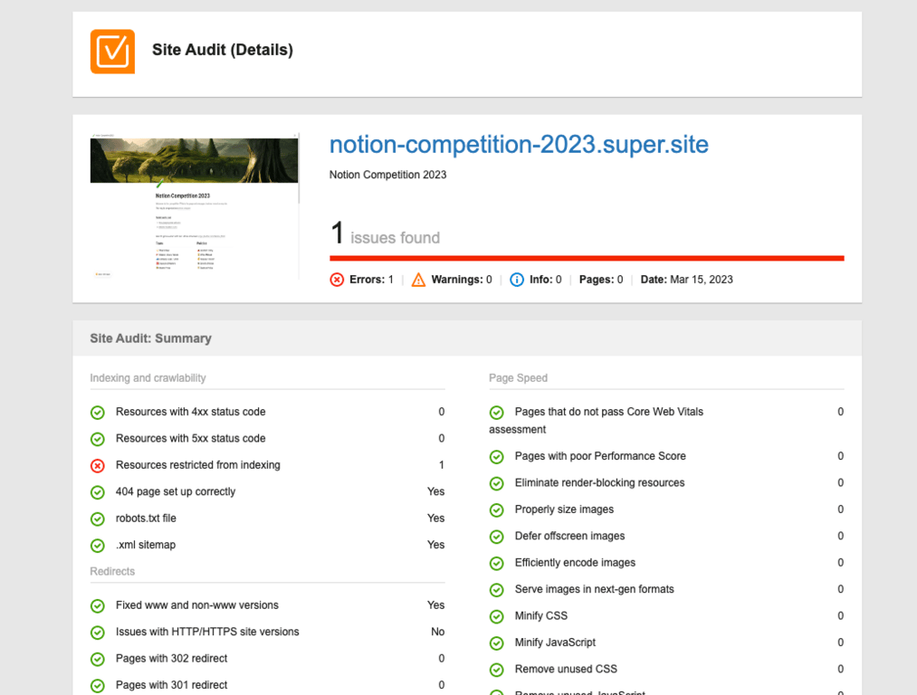Select 'Remove unused CSS' text

566,669
